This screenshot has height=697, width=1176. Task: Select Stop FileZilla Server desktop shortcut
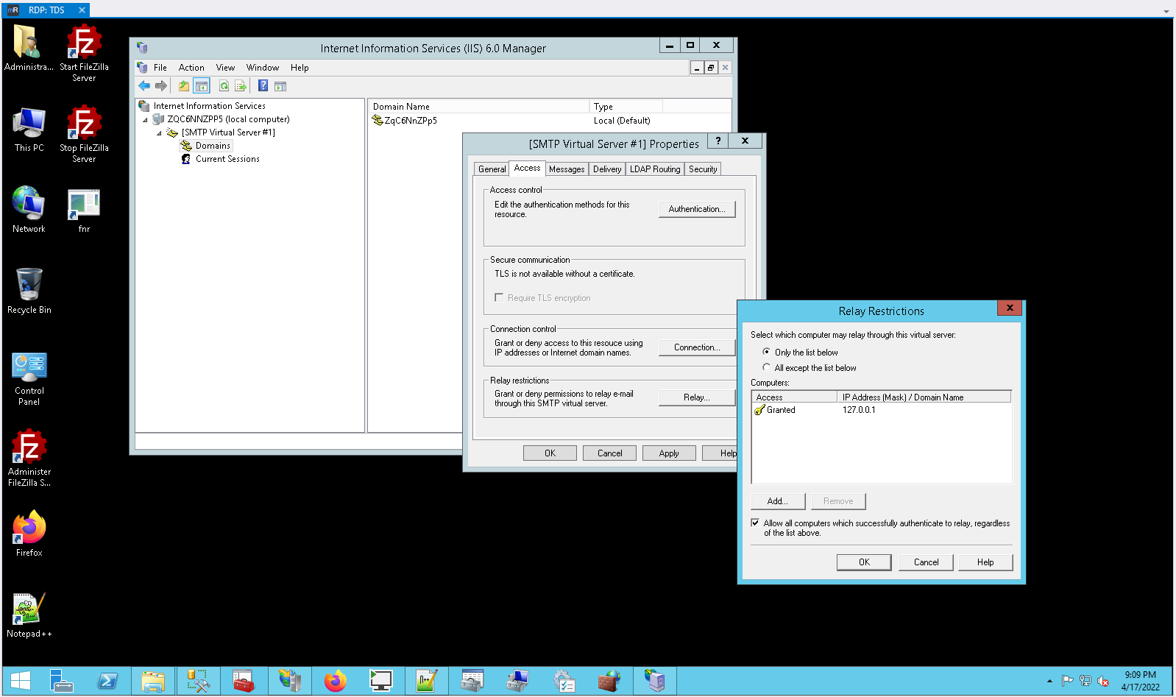point(84,133)
